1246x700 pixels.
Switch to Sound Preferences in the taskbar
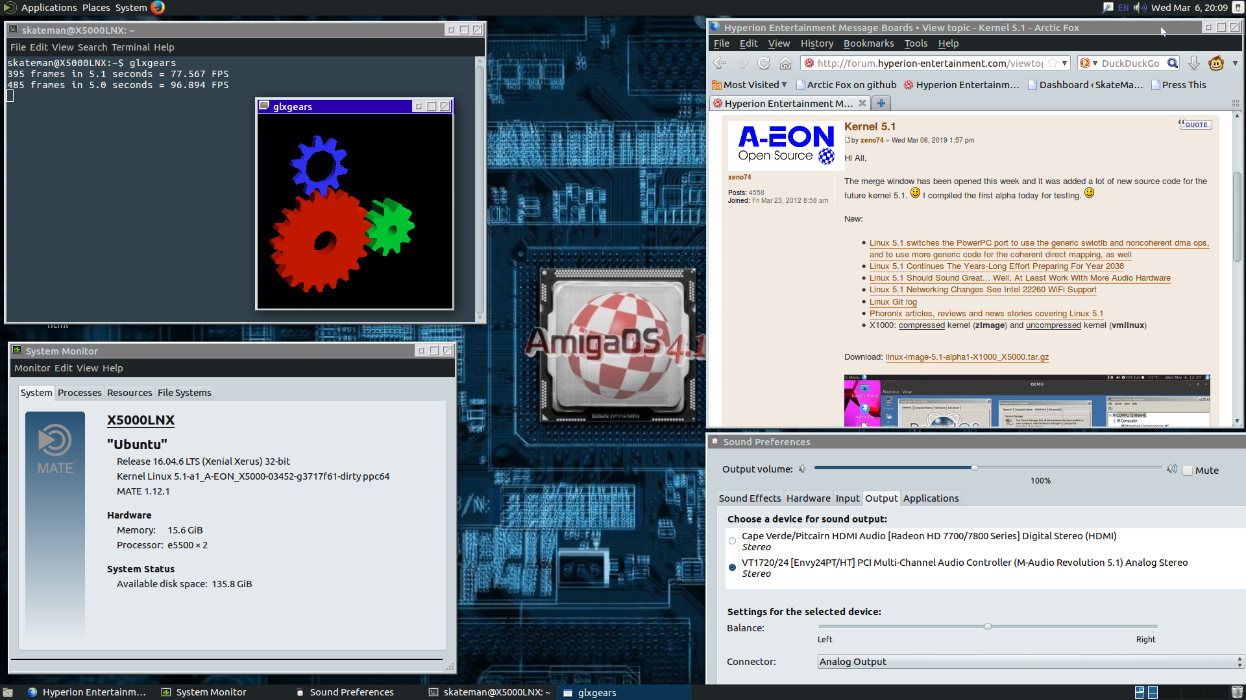click(345, 692)
